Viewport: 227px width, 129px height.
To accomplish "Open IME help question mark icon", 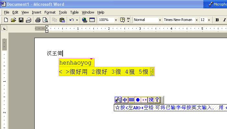I will click(x=157, y=100).
